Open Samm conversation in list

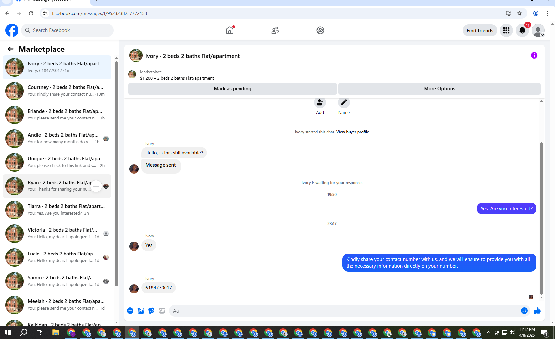[57, 281]
